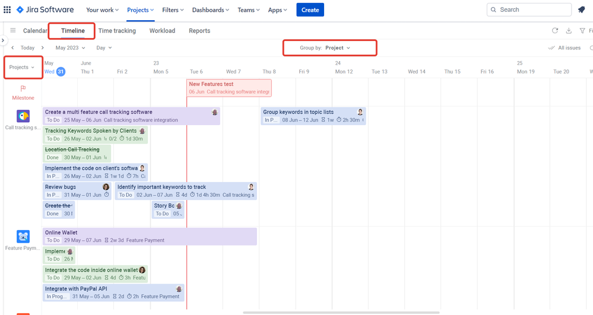Viewport: 593px width, 315px height.
Task: Click the download export icon
Action: (x=569, y=31)
